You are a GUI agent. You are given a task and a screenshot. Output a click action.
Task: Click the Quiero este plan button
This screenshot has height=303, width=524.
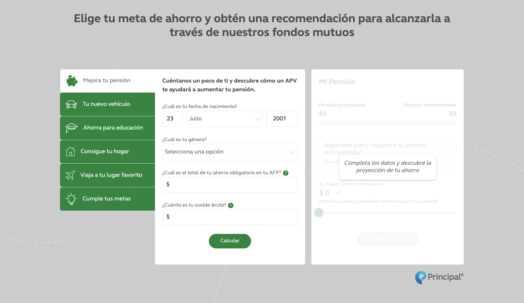click(x=387, y=239)
